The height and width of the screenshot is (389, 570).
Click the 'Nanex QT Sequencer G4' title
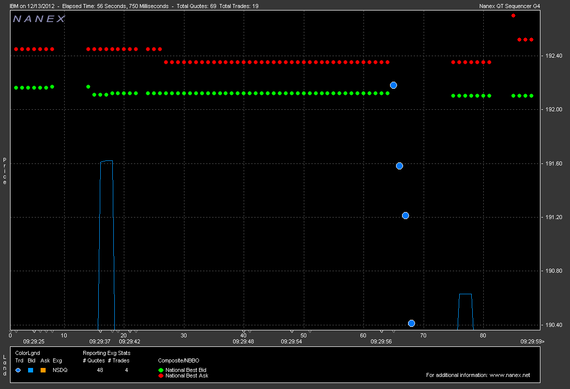pyautogui.click(x=510, y=6)
